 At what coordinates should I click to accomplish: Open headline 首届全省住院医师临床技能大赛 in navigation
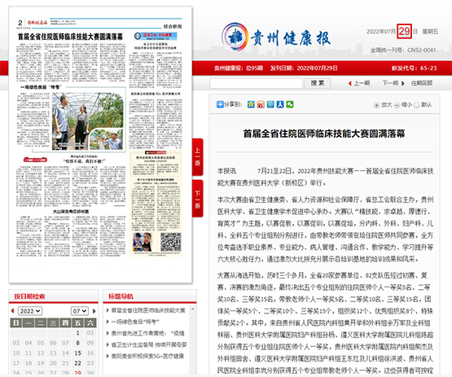tap(148, 310)
